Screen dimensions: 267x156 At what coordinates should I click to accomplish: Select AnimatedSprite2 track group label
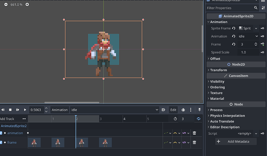coord(14,126)
